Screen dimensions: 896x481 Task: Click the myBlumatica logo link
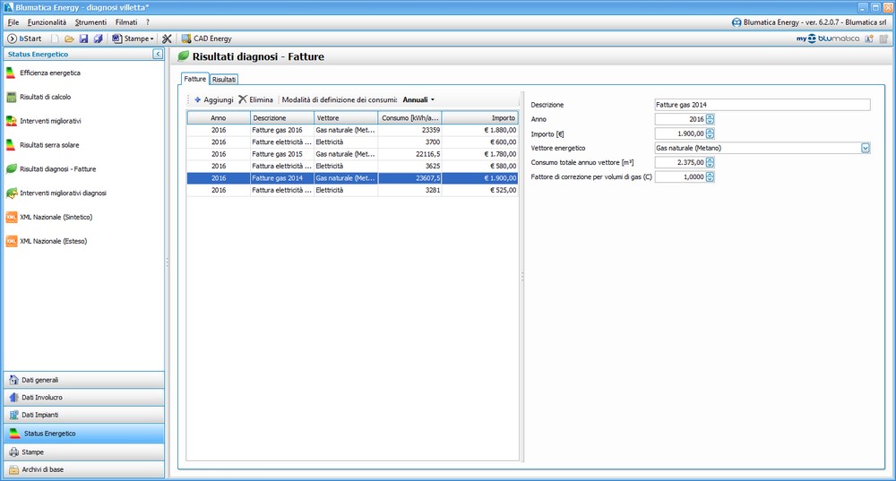pyautogui.click(x=827, y=39)
